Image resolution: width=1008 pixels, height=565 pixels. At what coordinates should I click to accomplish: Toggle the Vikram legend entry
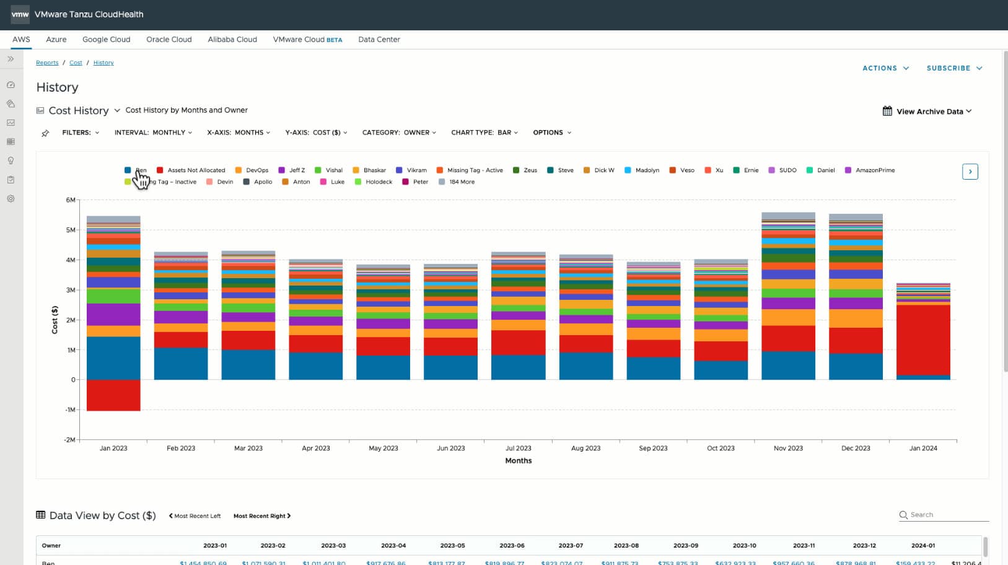tap(411, 170)
